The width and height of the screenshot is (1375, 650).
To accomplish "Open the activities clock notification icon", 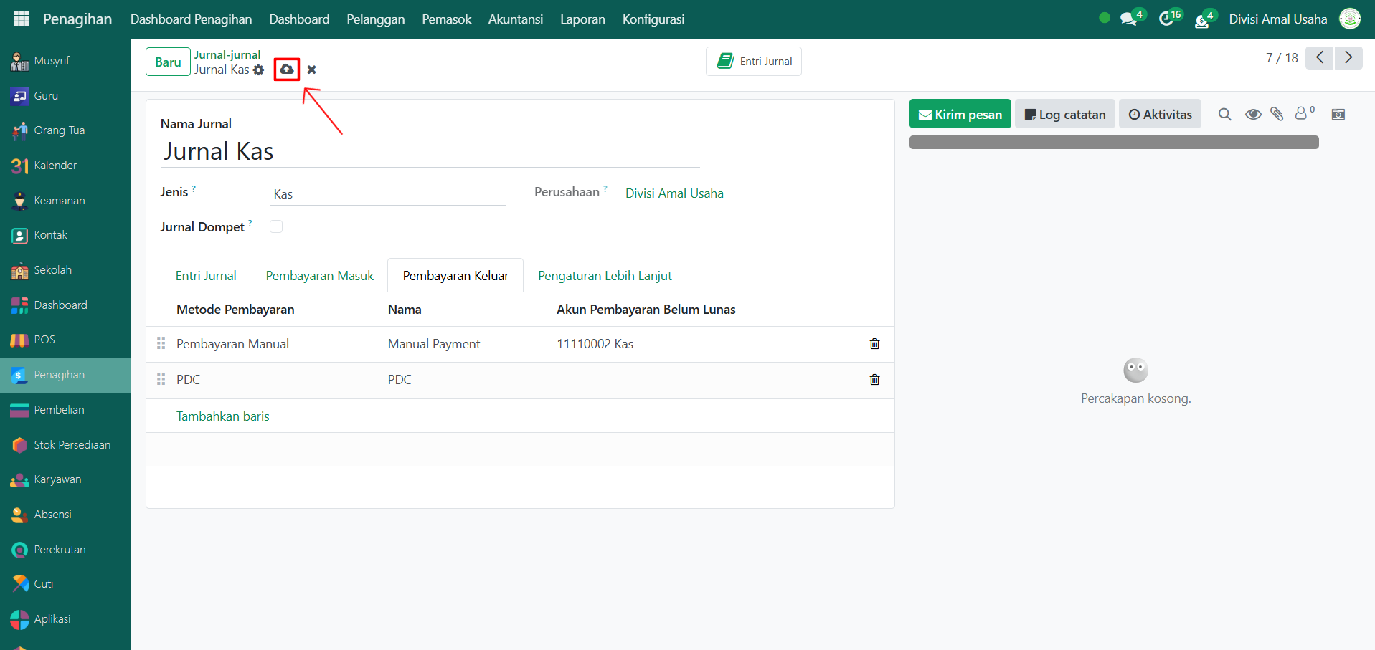I will click(x=1167, y=19).
